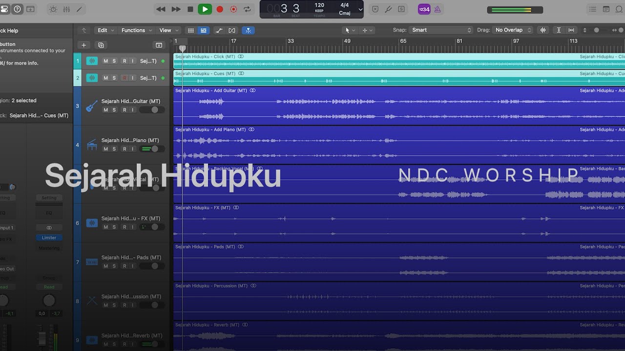Select the Sejarah Hidupku - Add Guitar (MT) region
625x351 pixels.
pyautogui.click(x=399, y=106)
